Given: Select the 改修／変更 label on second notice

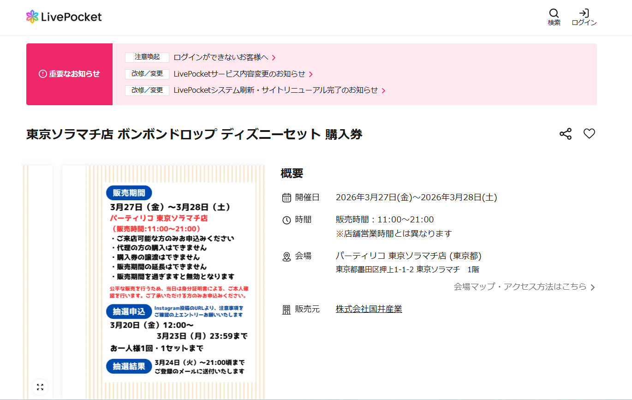Looking at the screenshot, I should [147, 74].
